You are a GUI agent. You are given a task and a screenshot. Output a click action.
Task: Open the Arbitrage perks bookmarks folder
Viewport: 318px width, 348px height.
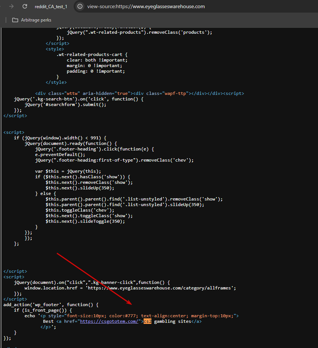pos(32,20)
